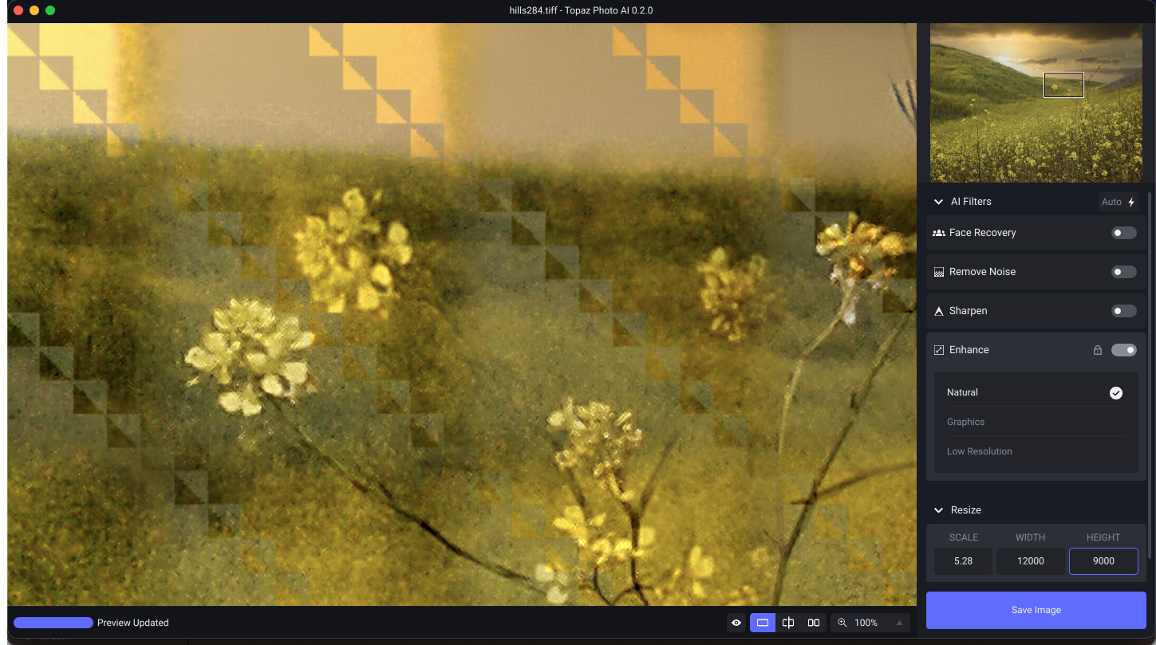Click the lock icon beside Enhance
The image size is (1156, 645).
[1097, 350]
